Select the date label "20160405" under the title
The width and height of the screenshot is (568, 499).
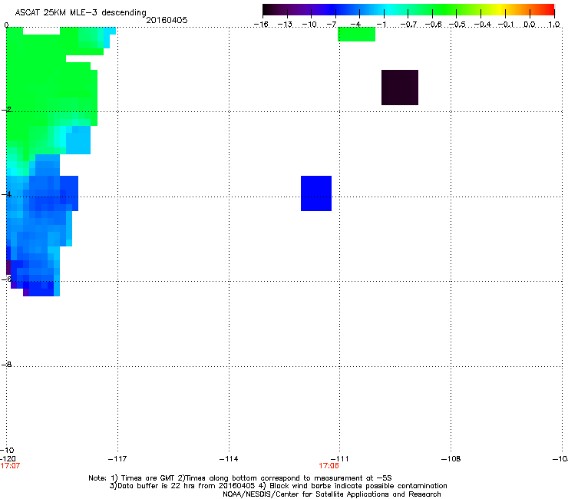(167, 20)
